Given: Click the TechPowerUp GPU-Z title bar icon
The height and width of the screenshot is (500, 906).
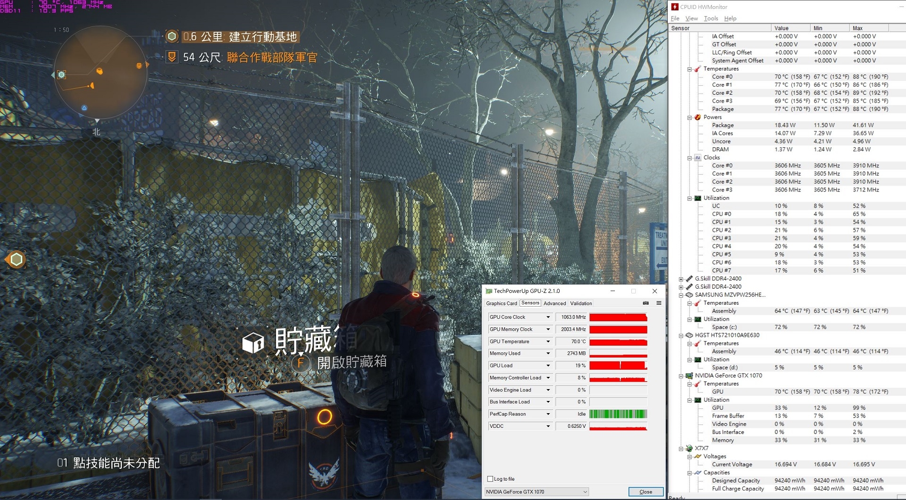Looking at the screenshot, I should [489, 291].
